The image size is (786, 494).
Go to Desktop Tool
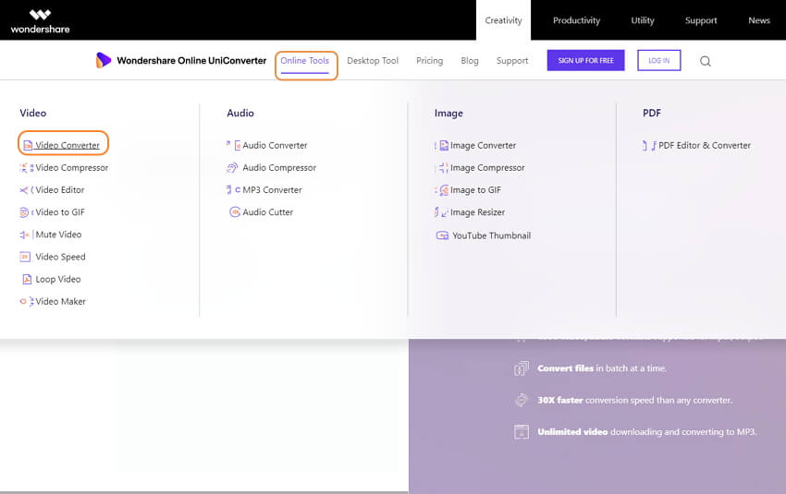click(x=373, y=61)
